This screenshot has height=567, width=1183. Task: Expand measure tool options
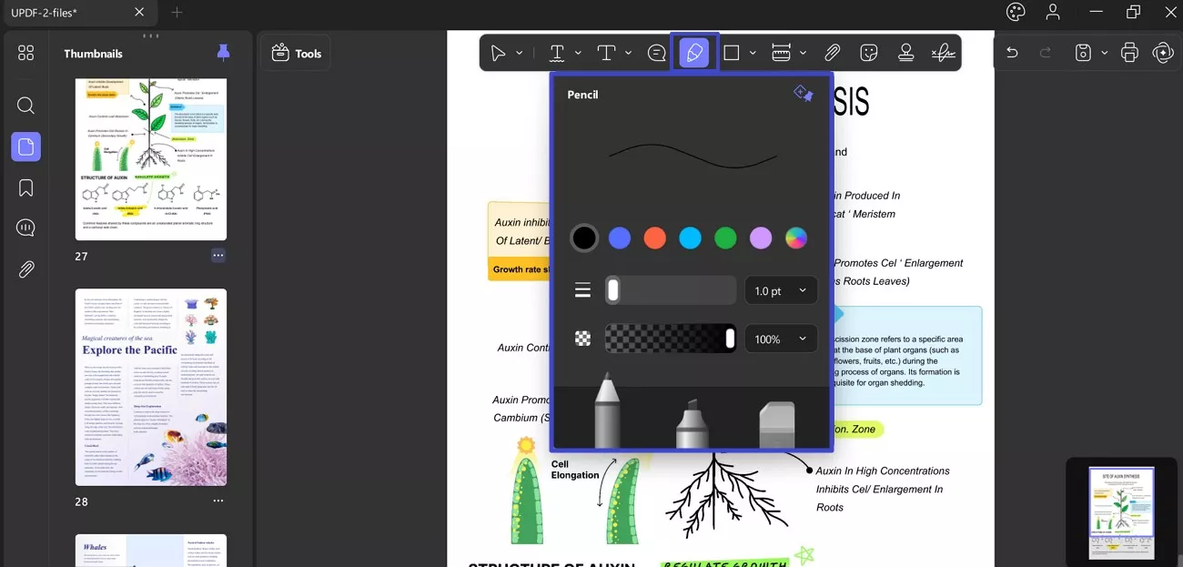click(803, 54)
